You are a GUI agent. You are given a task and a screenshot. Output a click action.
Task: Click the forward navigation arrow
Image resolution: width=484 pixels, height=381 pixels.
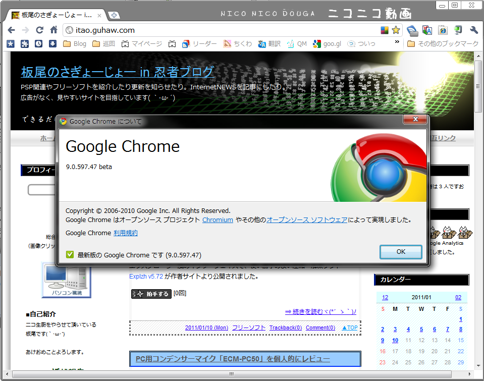click(25, 30)
